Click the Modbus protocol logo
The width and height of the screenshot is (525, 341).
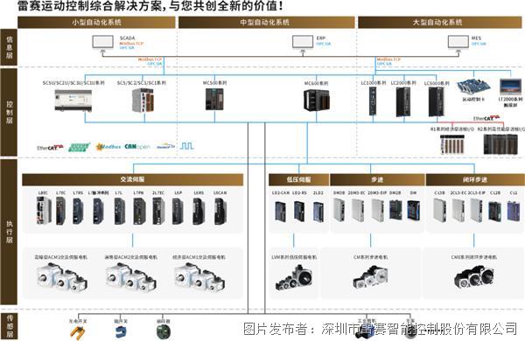point(108,147)
